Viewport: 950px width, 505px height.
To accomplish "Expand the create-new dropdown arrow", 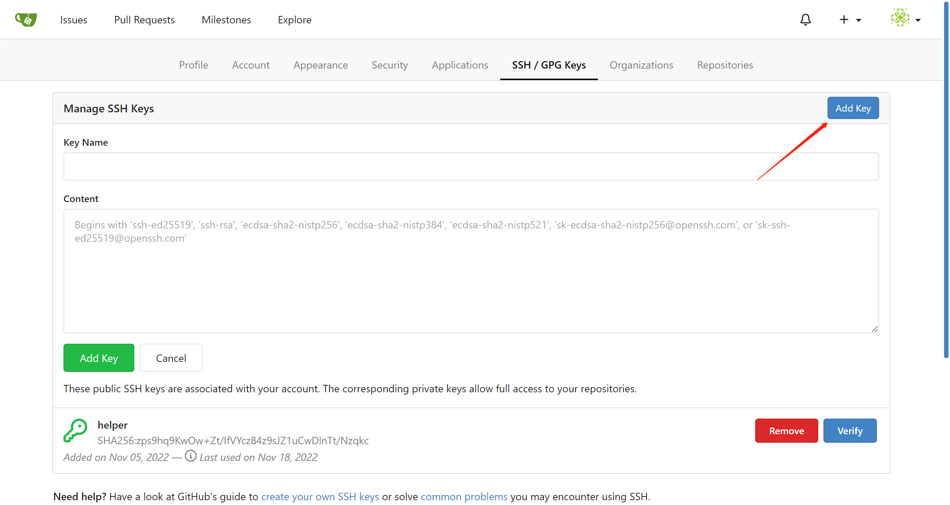I will [x=859, y=20].
